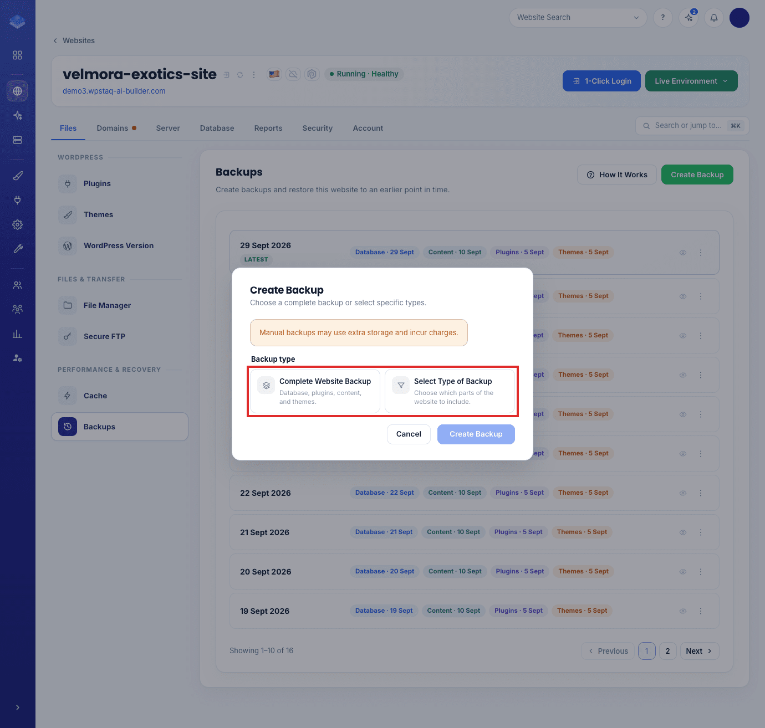
Task: Click the shield security icon in site header
Action: tap(312, 74)
